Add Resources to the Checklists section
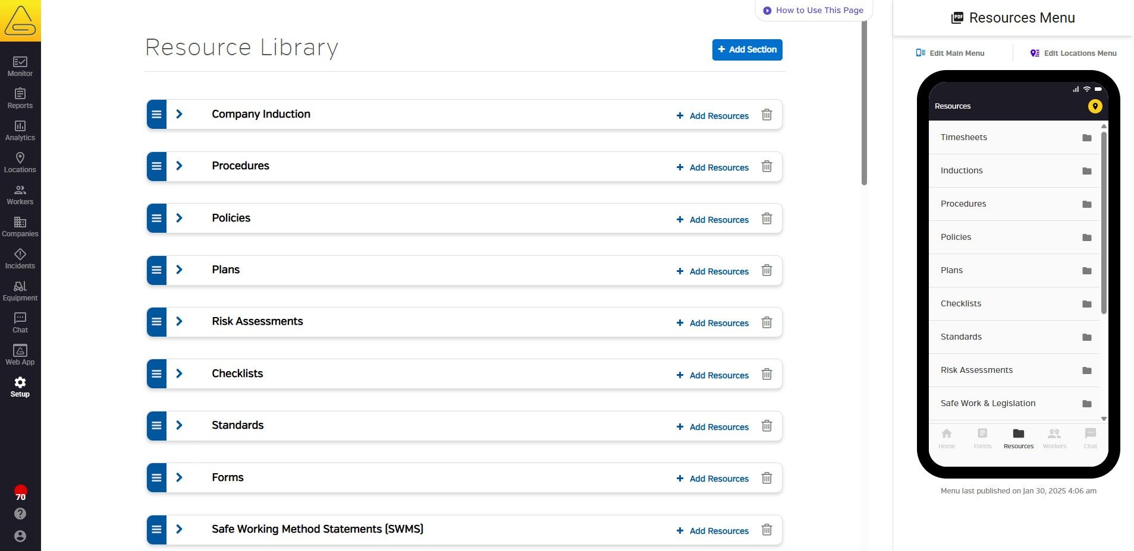 (712, 375)
